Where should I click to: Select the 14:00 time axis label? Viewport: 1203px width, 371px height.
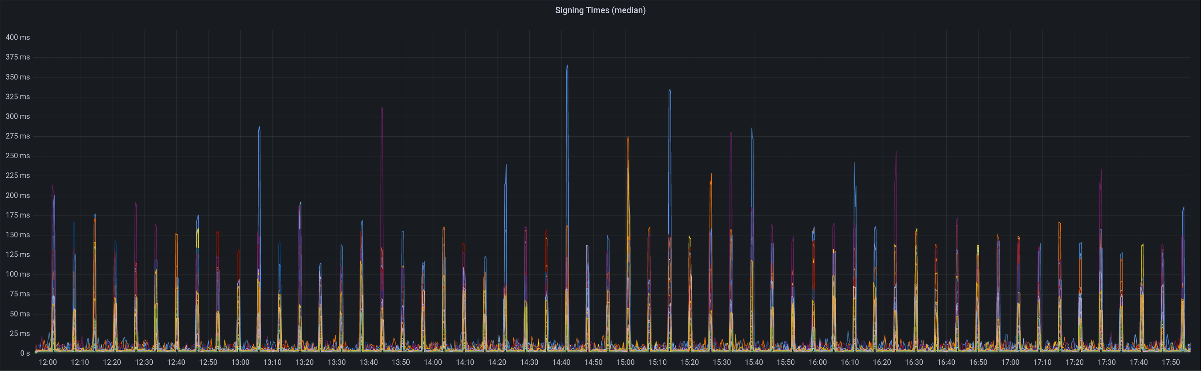[433, 362]
